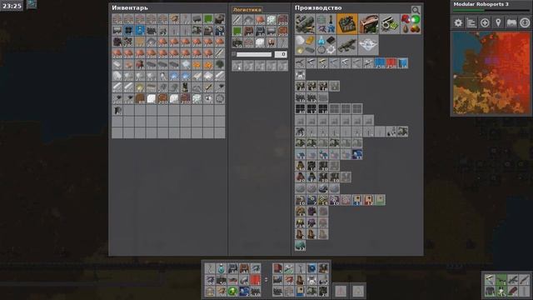Switch quickbar rows with the middle arrows
The height and width of the screenshot is (300, 533).
click(266, 280)
